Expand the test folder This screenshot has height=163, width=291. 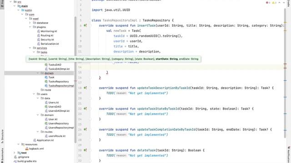coord(15,153)
